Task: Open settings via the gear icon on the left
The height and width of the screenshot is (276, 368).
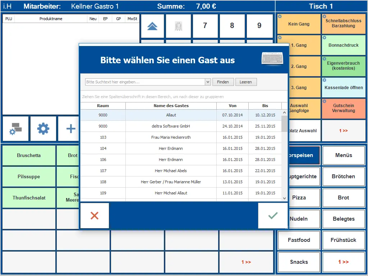Action: click(43, 129)
